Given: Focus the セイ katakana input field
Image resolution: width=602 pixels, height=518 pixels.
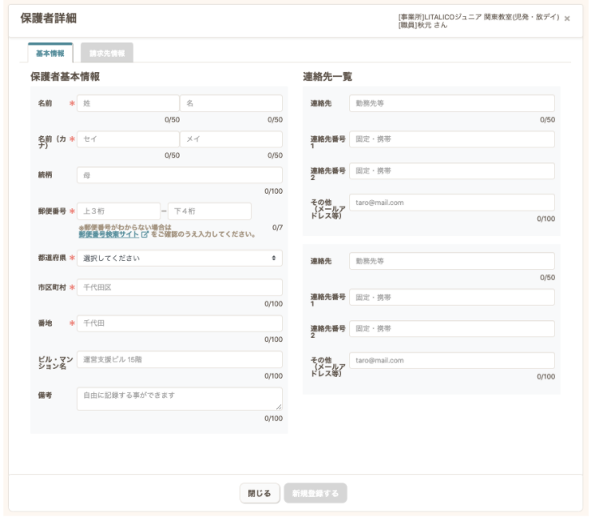Looking at the screenshot, I should point(128,139).
